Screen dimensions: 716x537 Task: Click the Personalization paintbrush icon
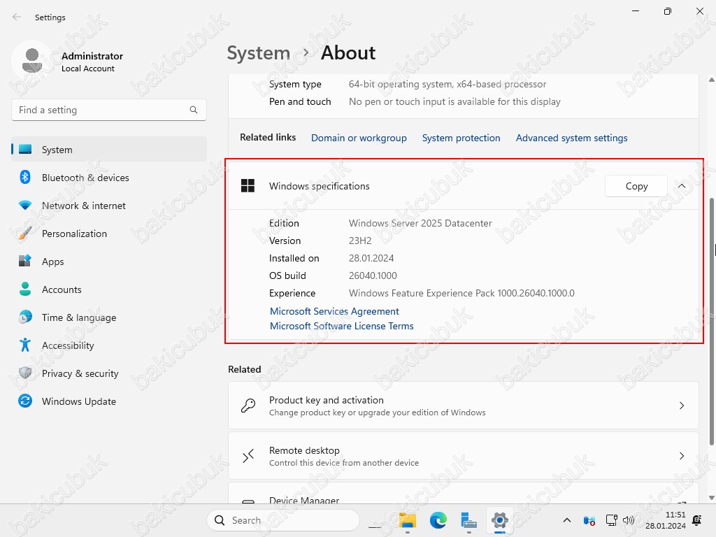(25, 233)
